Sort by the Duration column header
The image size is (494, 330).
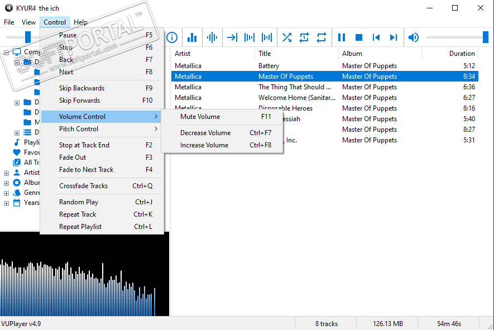450,54
